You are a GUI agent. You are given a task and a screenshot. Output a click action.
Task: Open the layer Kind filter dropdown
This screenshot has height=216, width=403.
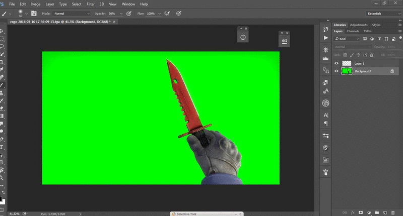click(x=347, y=39)
